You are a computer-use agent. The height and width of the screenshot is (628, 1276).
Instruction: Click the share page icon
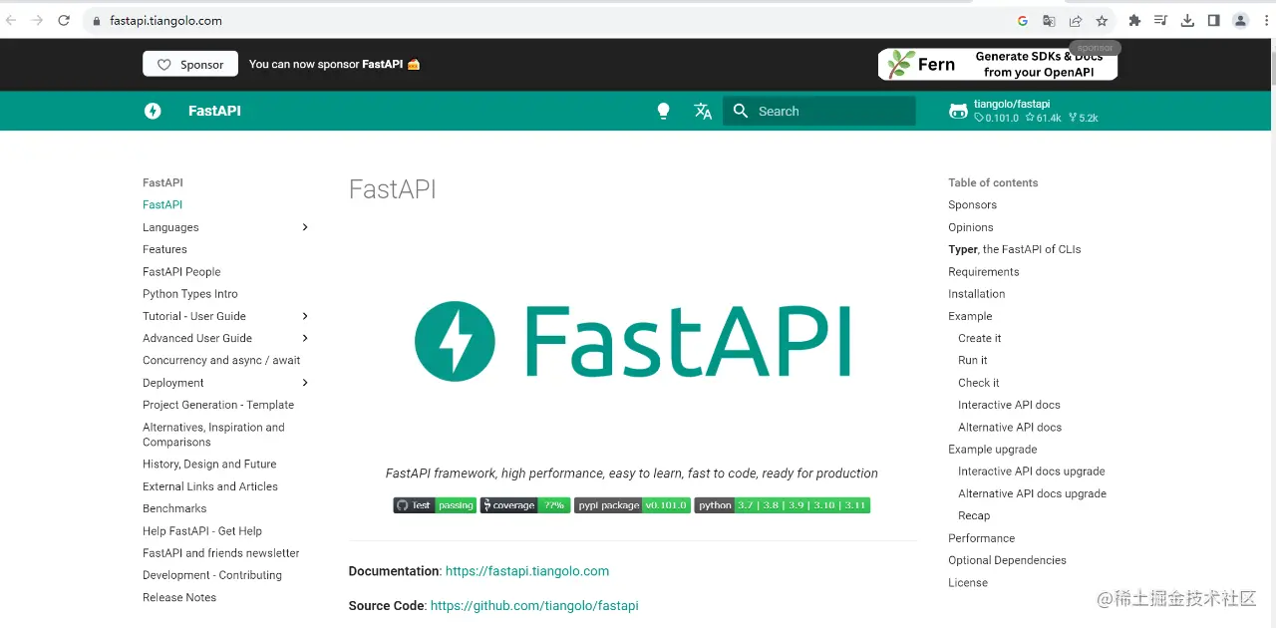click(x=1076, y=20)
